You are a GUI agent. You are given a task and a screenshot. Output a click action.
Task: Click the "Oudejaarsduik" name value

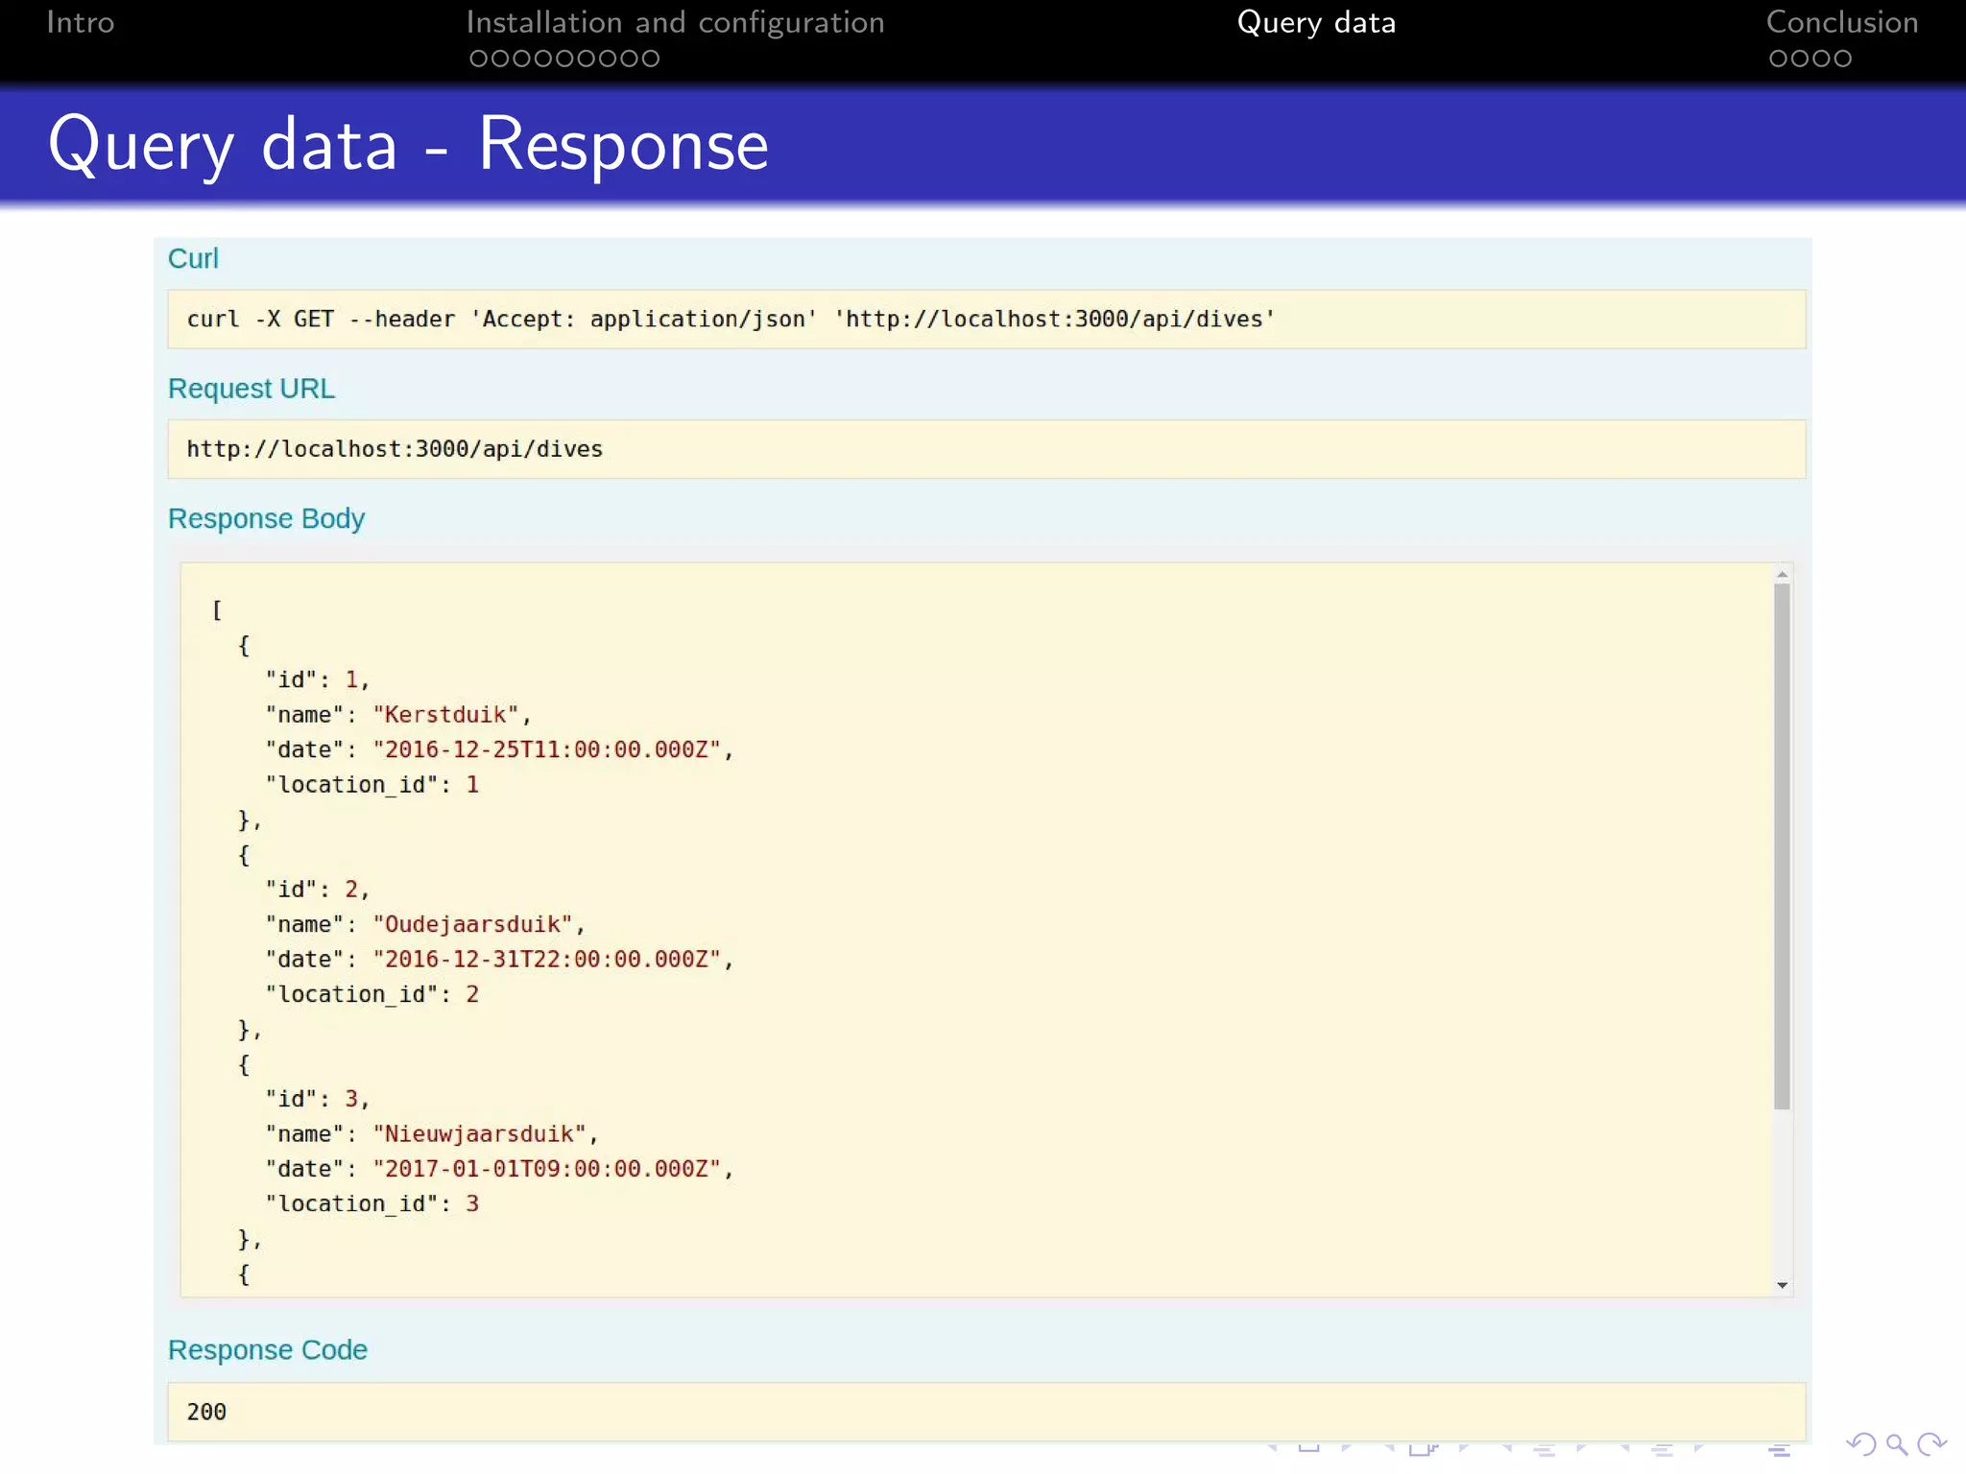[472, 924]
